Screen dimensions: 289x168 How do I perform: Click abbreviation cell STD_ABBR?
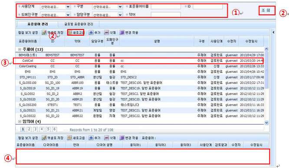coord(77,77)
